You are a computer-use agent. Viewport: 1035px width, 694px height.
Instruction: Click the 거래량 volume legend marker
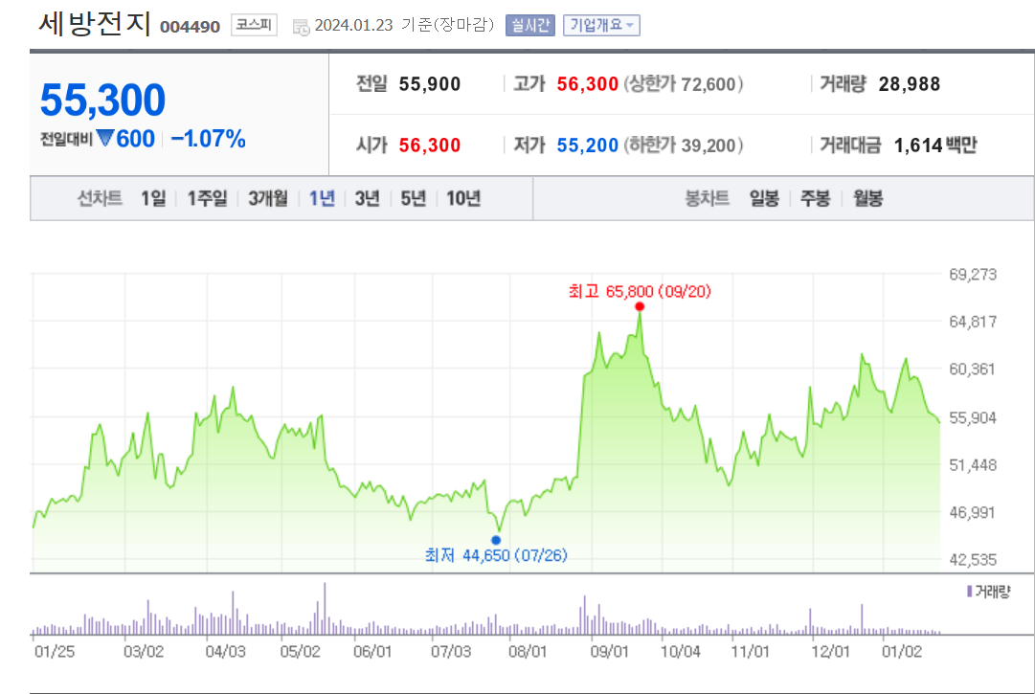(970, 591)
